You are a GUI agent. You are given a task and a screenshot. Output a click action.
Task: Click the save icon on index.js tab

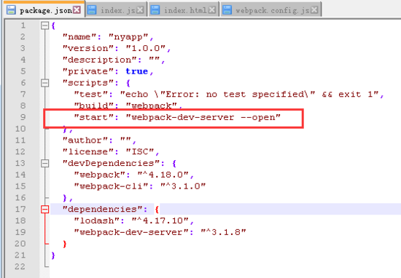click(x=92, y=10)
